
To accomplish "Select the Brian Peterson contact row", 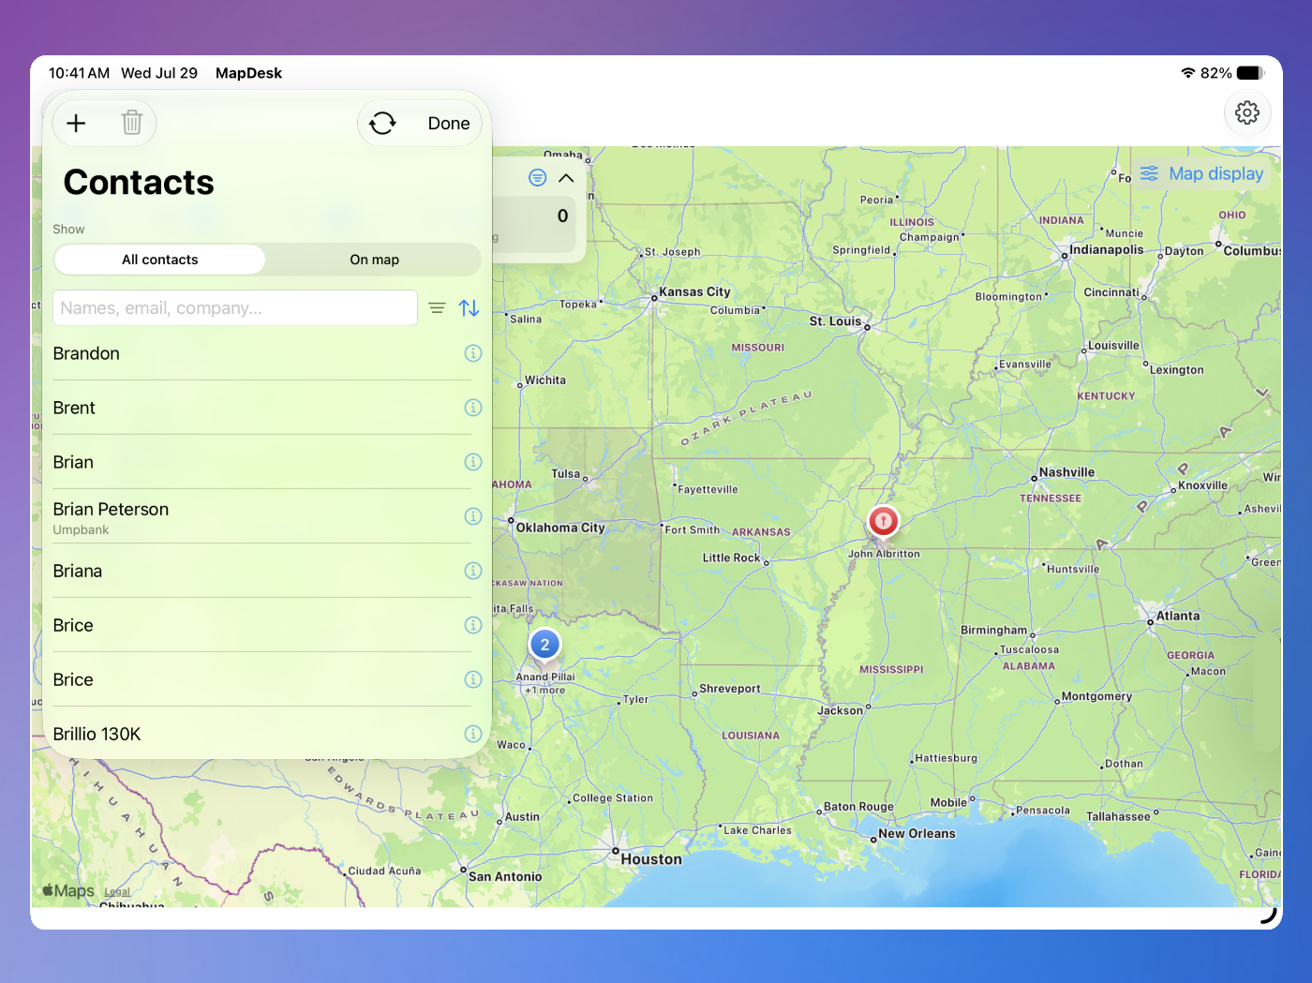I will [x=262, y=516].
